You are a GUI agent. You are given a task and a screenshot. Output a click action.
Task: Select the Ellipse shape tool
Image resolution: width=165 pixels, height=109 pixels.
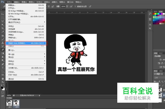coord(3,75)
